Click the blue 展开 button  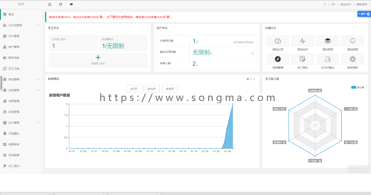(364, 14)
